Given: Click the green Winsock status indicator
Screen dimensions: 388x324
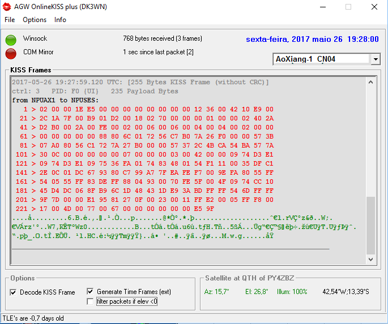Looking at the screenshot, I should coord(11,40).
